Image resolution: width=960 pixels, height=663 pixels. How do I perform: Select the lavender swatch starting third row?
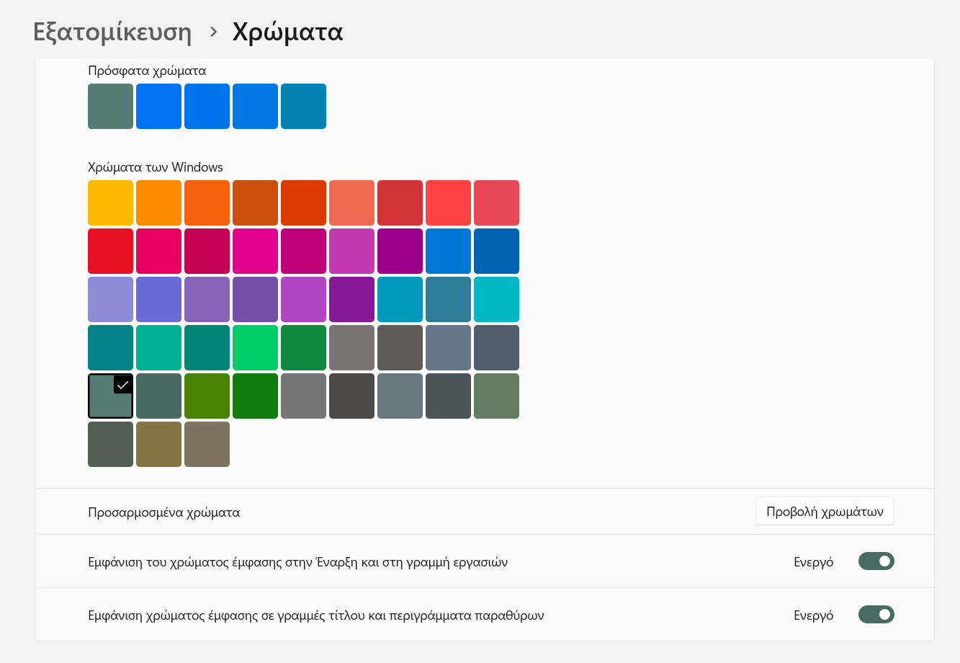click(110, 299)
